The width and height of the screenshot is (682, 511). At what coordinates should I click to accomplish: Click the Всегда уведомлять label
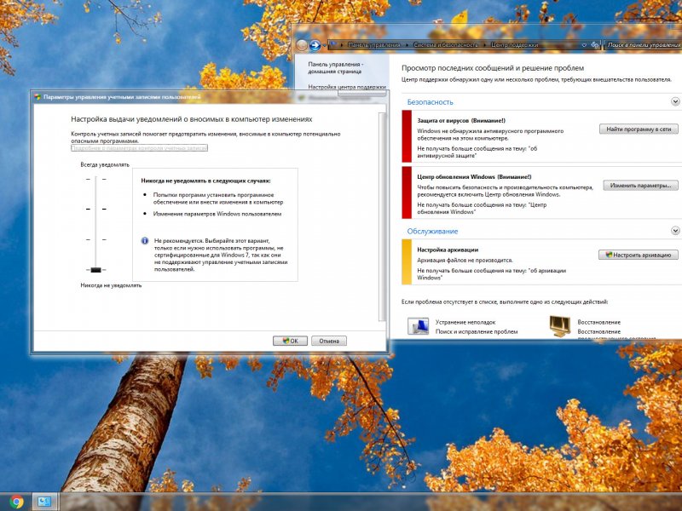click(x=105, y=164)
